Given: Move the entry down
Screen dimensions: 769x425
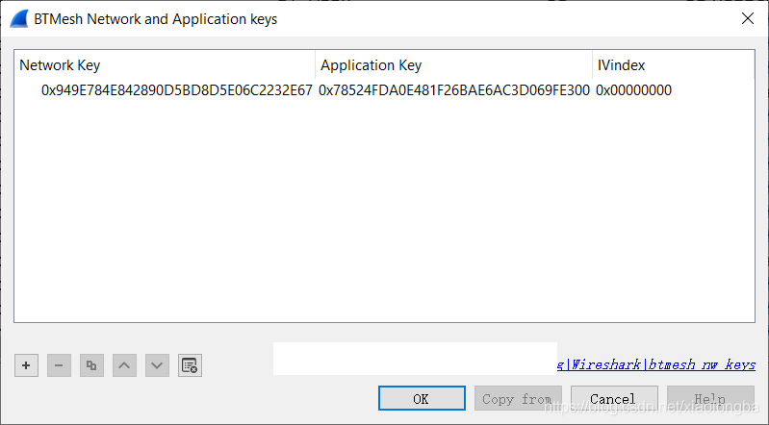Looking at the screenshot, I should click(x=157, y=365).
